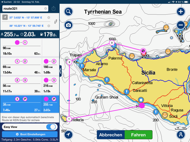Screen dimensions: 190x142
Task: Open the map search magnifier
Action: 68,12
